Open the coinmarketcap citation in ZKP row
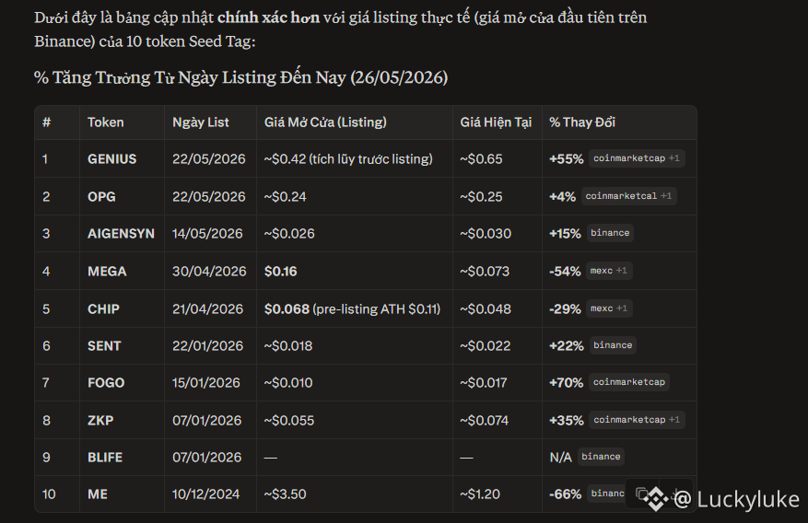This screenshot has height=523, width=808. 637,420
